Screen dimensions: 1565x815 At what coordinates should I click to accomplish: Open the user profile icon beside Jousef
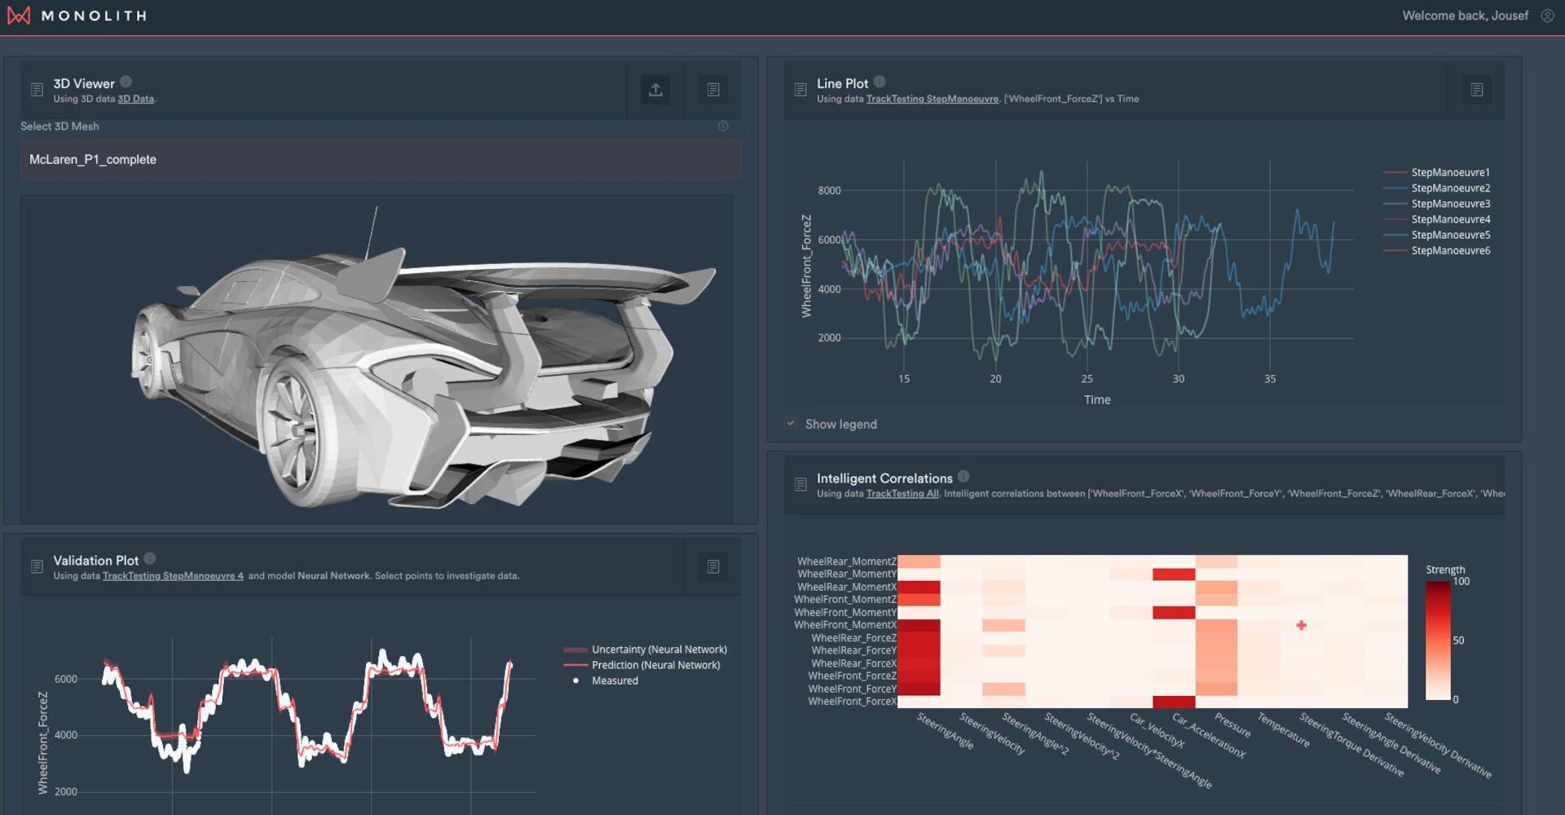(1547, 15)
